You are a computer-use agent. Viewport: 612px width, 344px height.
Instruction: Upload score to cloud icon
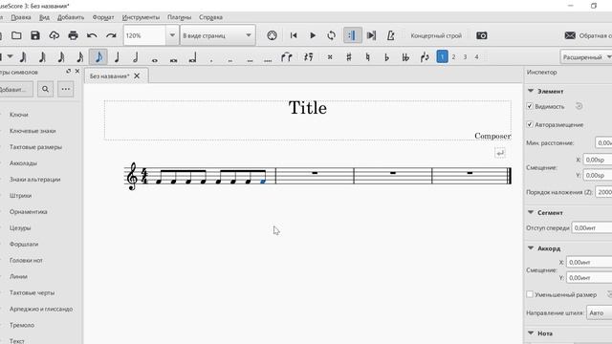[54, 35]
